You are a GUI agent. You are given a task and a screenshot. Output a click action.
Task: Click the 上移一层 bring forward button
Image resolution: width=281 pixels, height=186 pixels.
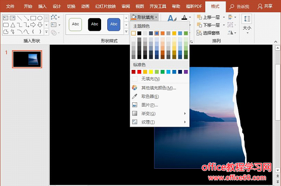[x=209, y=17]
